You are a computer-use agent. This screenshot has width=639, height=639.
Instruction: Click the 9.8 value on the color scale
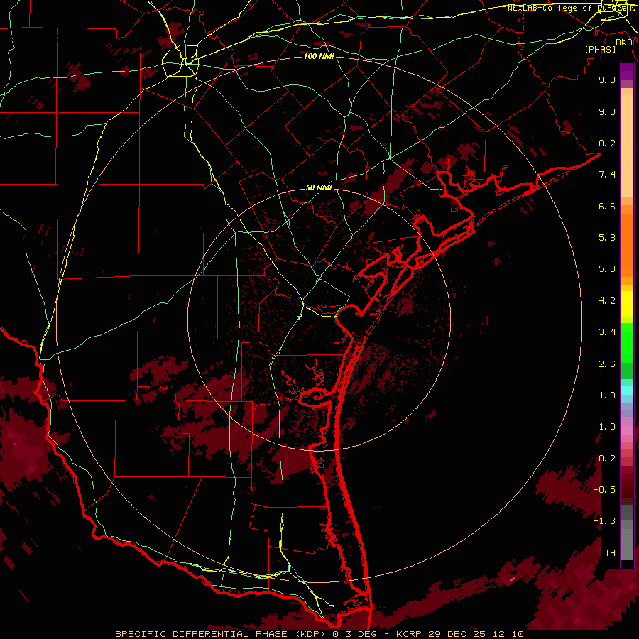(x=607, y=80)
